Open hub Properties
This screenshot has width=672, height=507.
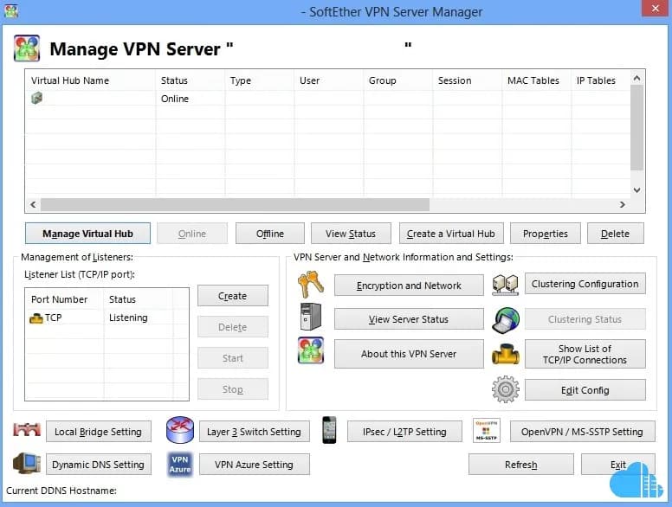tap(546, 234)
